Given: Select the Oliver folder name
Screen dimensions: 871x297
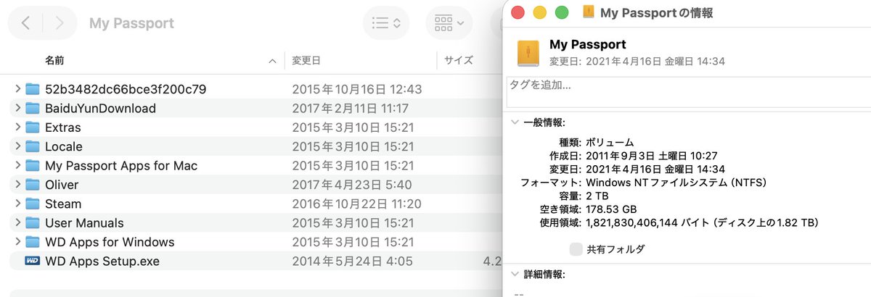Looking at the screenshot, I should (x=62, y=185).
